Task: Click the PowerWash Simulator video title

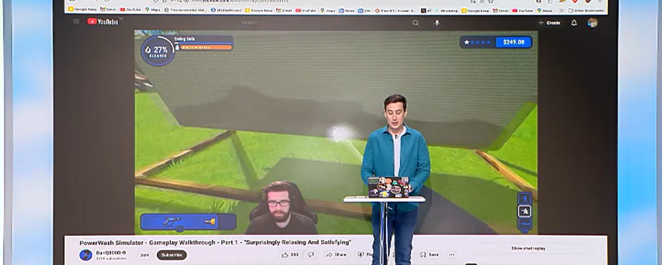Action: pos(215,242)
